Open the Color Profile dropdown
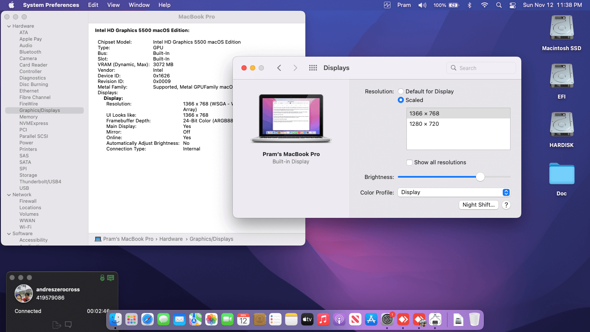This screenshot has height=332, width=590. [x=454, y=192]
